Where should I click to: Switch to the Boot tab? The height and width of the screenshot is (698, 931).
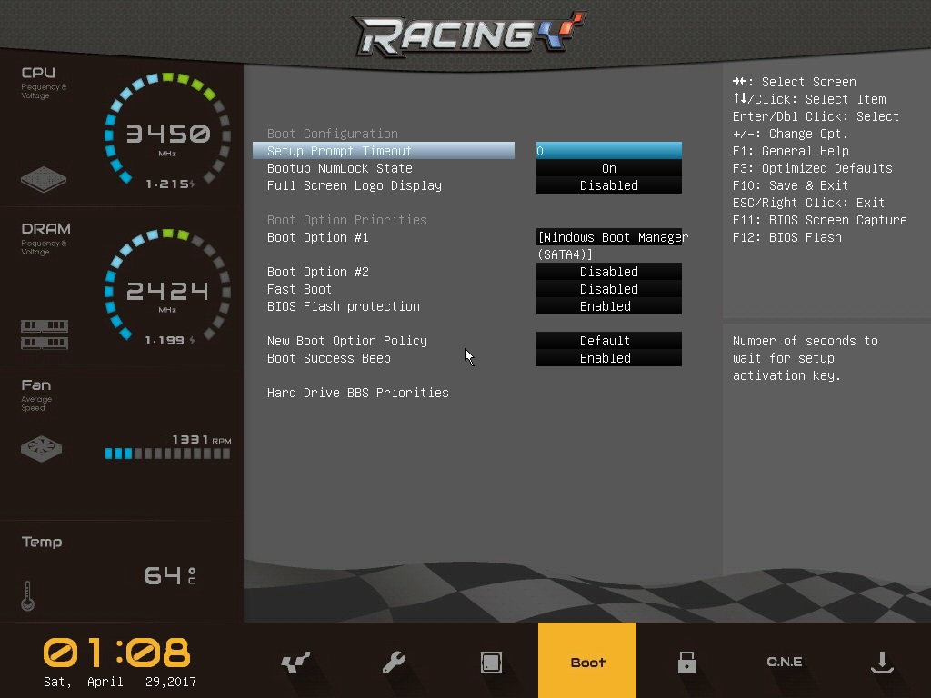[587, 660]
